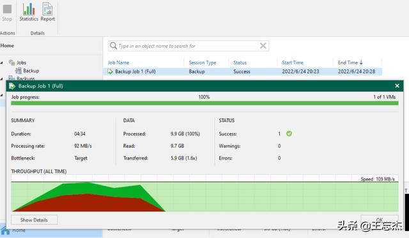Collapse the Jobs tree node
Image resolution: width=409 pixels, height=238 pixels.
[x=1, y=63]
